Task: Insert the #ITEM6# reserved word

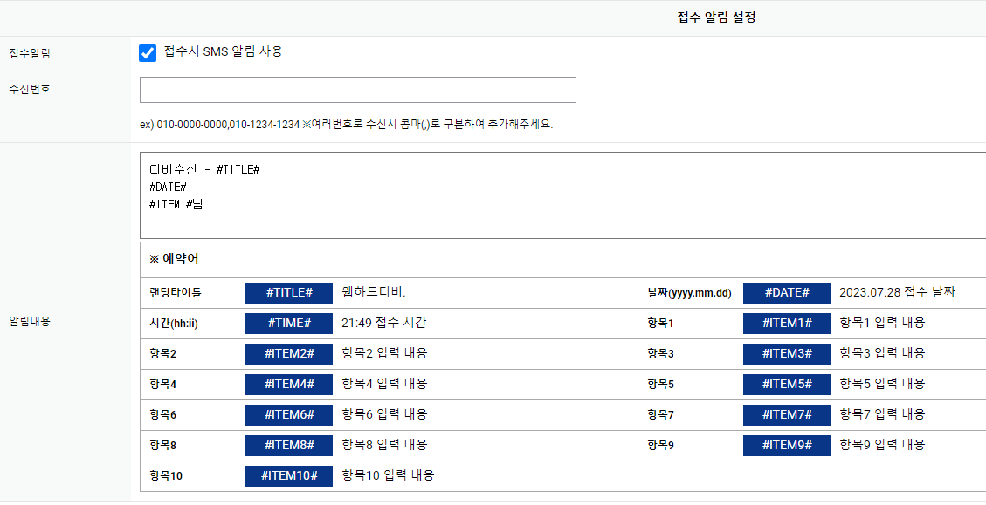Action: tap(289, 414)
